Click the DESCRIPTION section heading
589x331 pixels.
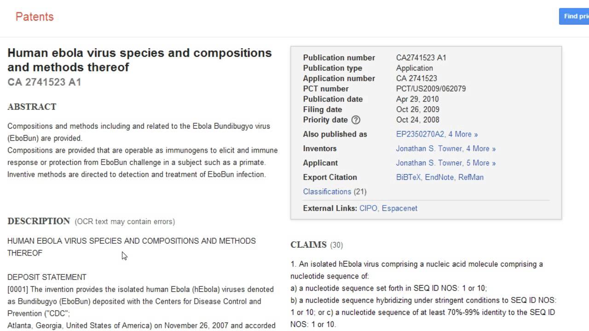(39, 221)
